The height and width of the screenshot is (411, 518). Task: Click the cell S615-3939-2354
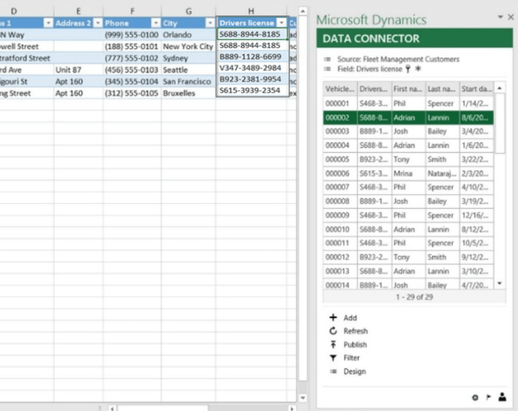click(251, 90)
